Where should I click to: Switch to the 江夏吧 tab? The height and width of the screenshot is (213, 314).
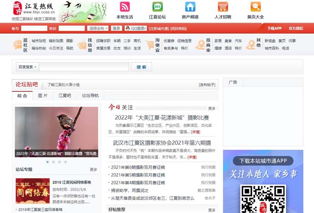click(x=65, y=96)
